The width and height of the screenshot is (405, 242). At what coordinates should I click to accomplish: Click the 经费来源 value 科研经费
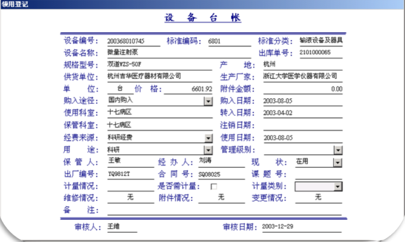(x=120, y=137)
